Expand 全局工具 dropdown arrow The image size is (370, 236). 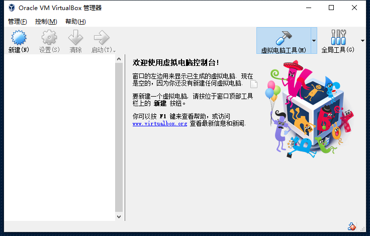(362, 41)
